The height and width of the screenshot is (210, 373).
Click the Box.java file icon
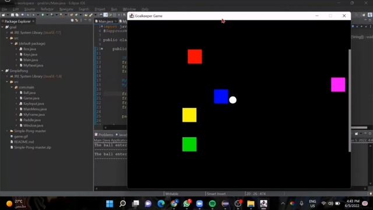click(21, 49)
